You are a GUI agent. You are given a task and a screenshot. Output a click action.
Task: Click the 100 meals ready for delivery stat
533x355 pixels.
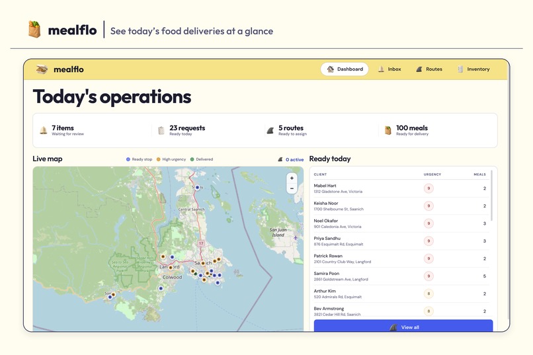coord(407,130)
